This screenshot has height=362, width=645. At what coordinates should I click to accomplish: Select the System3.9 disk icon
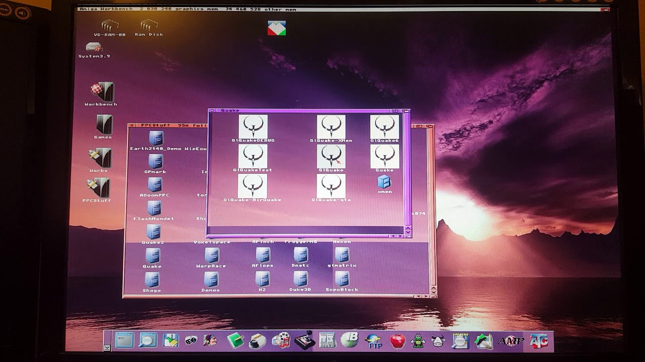click(x=94, y=47)
